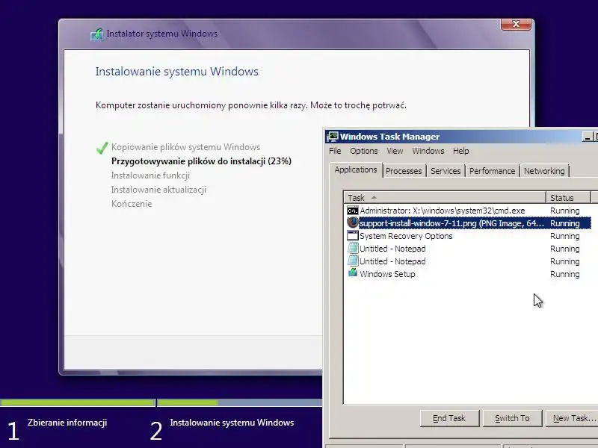Switch to the Applications tab
The height and width of the screenshot is (448, 598).
356,170
